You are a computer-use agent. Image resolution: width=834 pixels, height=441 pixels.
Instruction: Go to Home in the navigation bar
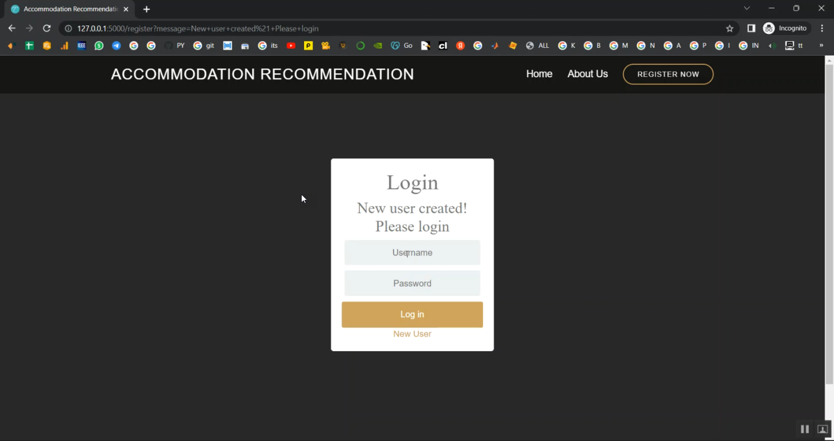(539, 74)
